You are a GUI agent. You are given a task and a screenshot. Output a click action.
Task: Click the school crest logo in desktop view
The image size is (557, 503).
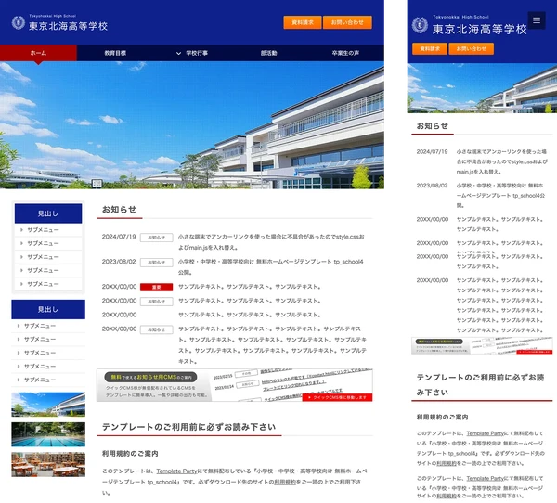tap(19, 22)
